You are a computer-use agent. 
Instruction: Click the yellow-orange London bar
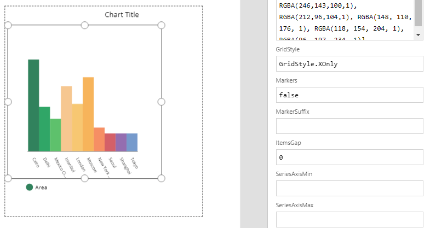[x=77, y=127]
